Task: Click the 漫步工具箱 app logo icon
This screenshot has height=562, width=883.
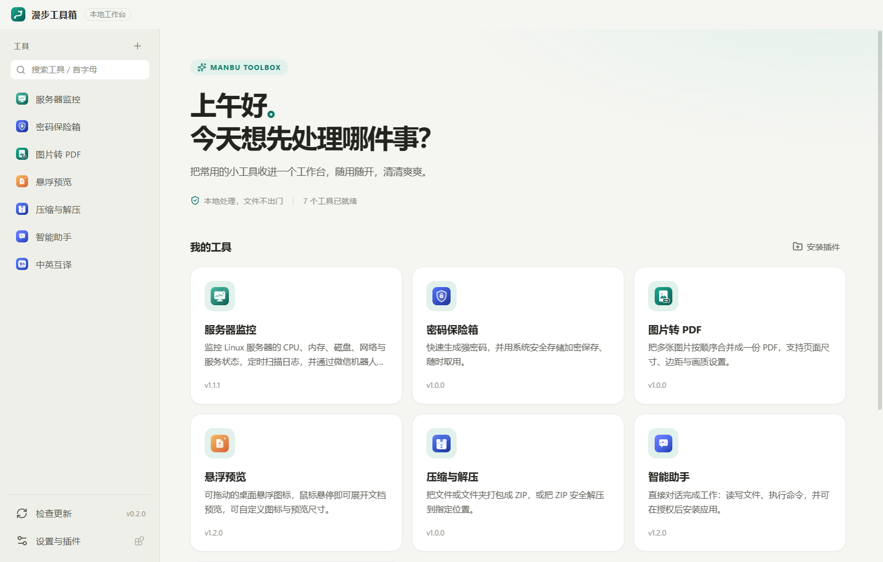Action: [x=18, y=14]
